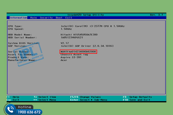Click the System BIOS Version label
The width and height of the screenshot is (173, 115).
coord(24,43)
